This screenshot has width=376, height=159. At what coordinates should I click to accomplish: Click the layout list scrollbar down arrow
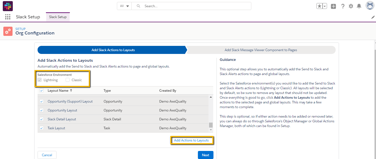(211, 130)
